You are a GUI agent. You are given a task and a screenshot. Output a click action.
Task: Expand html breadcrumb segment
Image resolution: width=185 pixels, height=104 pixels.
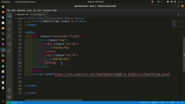coord(33,18)
